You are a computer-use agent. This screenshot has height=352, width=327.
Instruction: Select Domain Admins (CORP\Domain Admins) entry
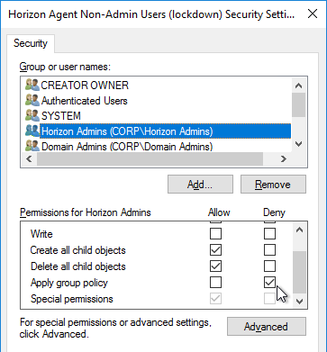(x=127, y=147)
